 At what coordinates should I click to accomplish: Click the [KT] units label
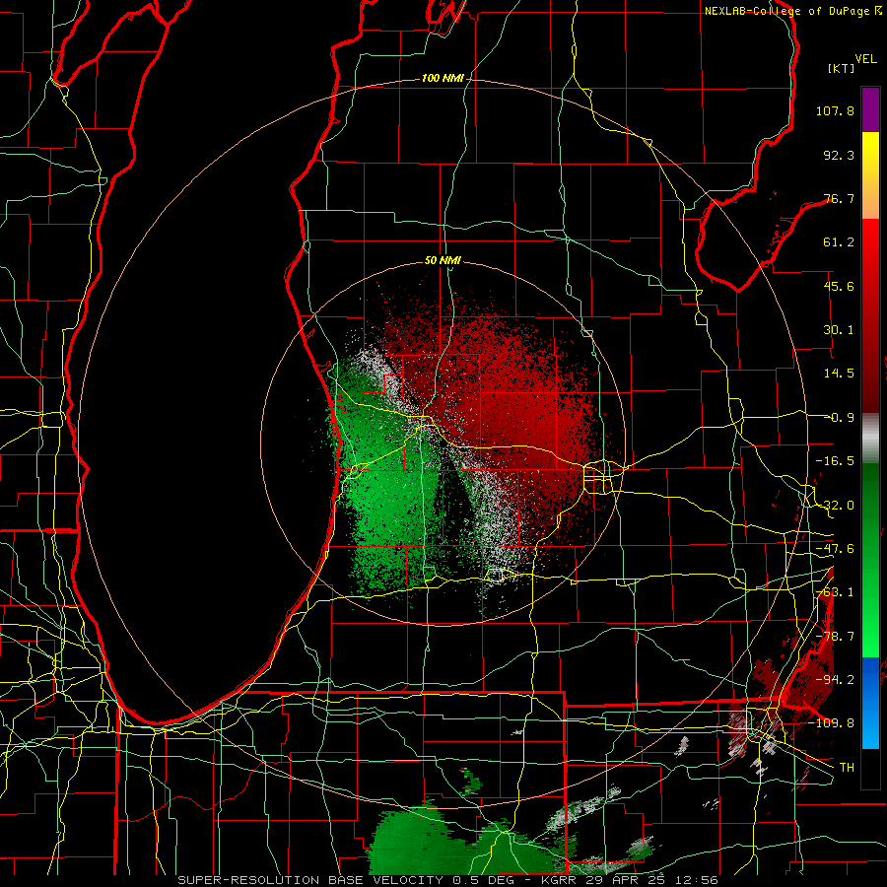(842, 68)
